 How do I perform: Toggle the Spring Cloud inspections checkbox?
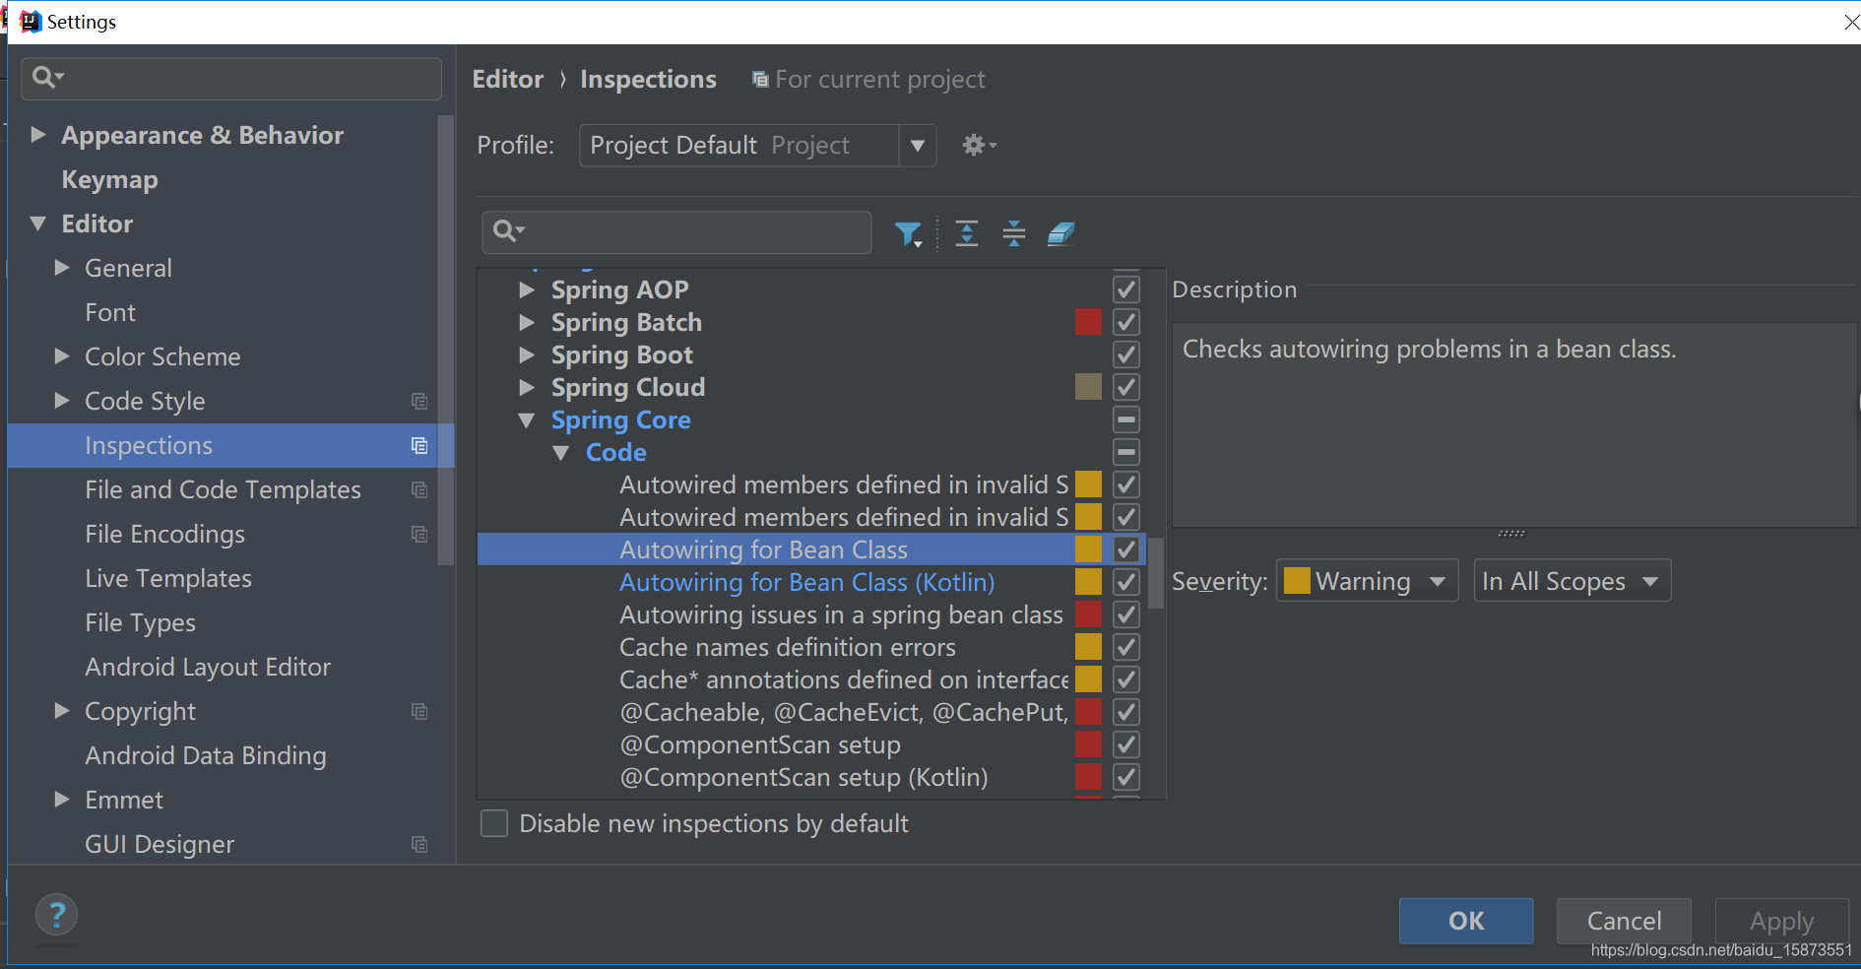(x=1126, y=387)
